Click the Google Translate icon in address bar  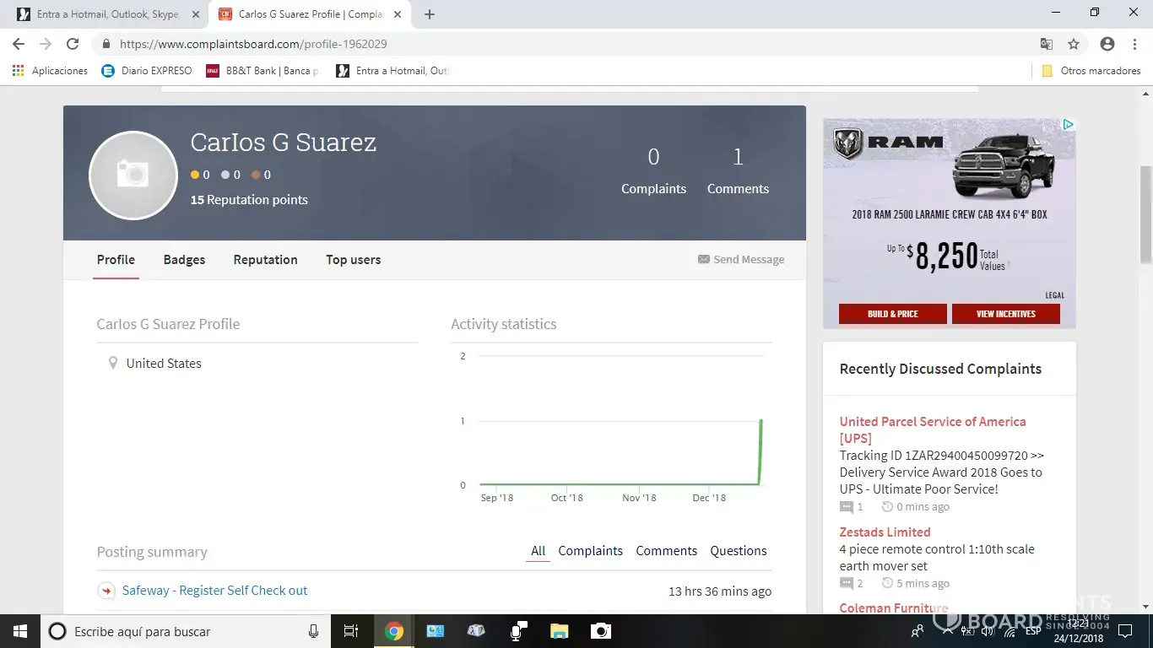1046,44
